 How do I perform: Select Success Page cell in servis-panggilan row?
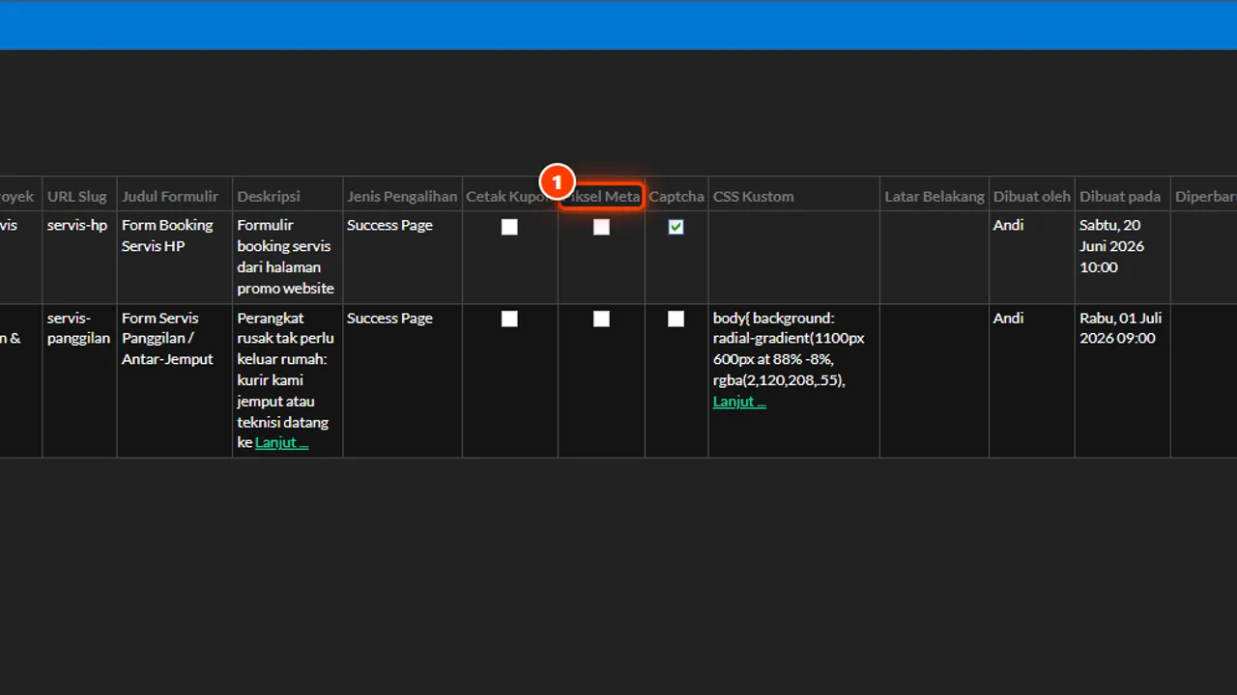click(x=403, y=380)
